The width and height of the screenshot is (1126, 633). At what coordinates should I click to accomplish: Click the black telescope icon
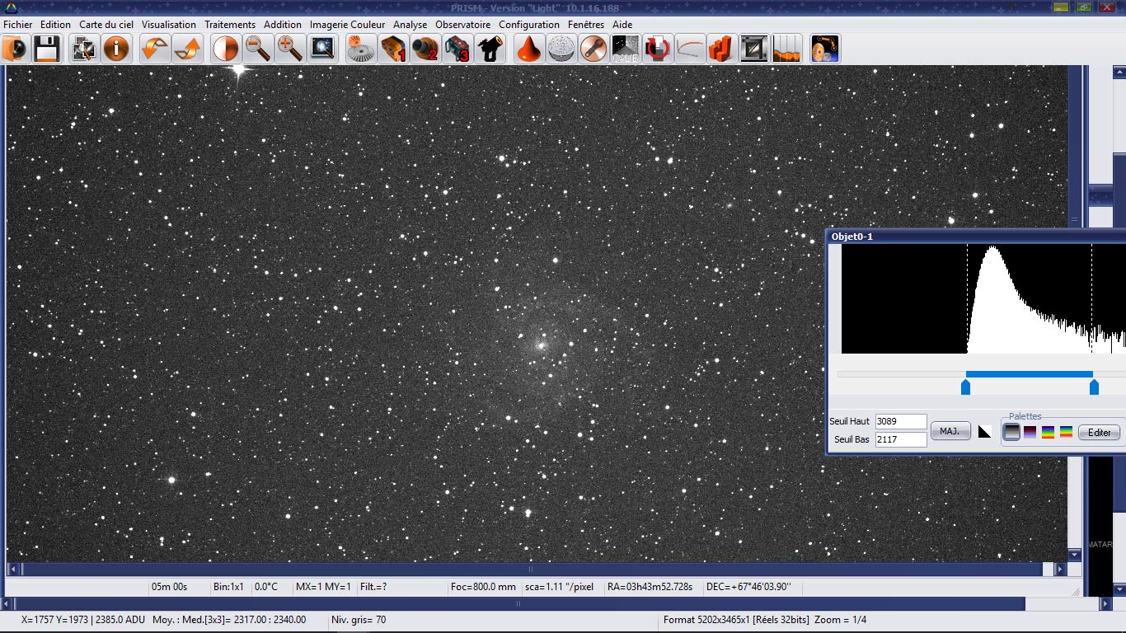click(x=490, y=49)
